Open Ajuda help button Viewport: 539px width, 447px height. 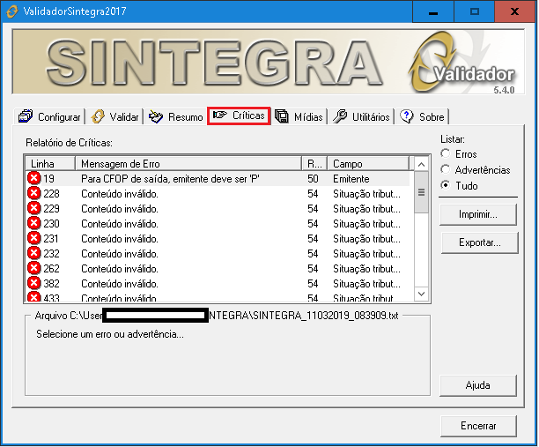click(478, 385)
